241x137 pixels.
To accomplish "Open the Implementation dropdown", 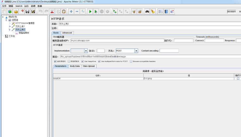I will click(86, 51).
